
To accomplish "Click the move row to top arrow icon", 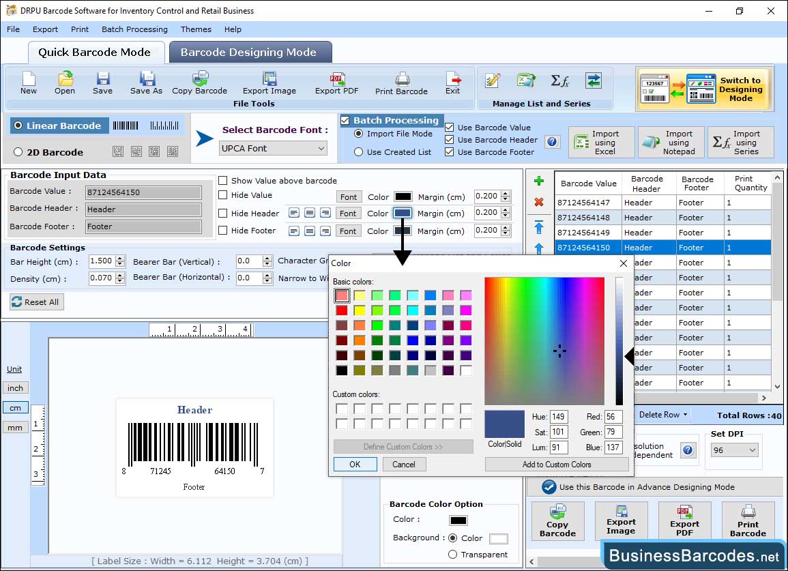I will (539, 227).
